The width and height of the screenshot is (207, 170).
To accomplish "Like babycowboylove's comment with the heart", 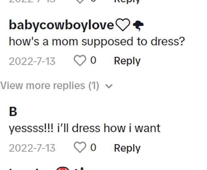I will coord(80,61).
